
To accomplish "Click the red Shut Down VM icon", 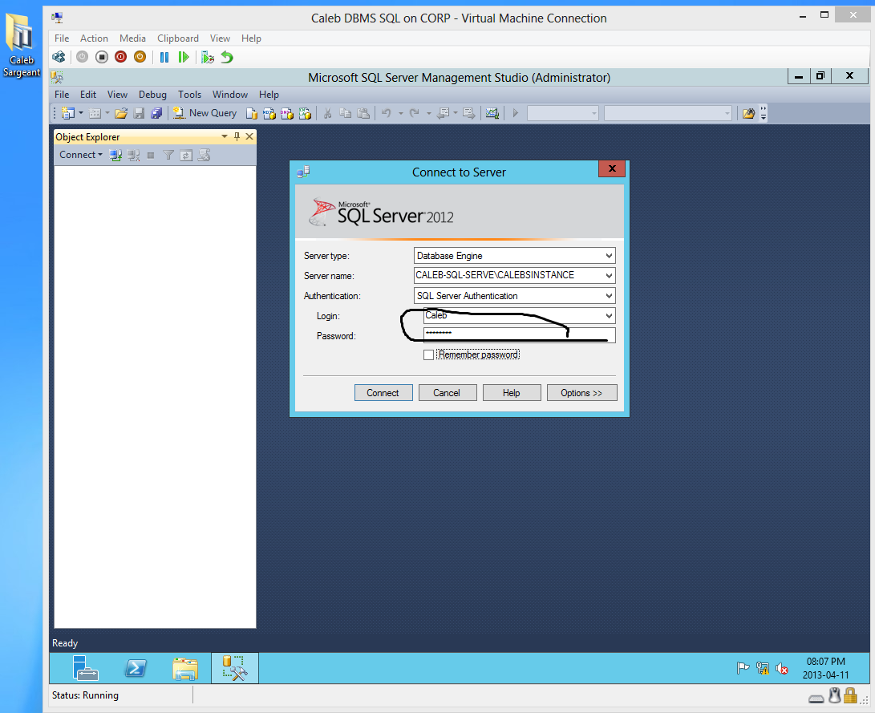I will pyautogui.click(x=120, y=57).
